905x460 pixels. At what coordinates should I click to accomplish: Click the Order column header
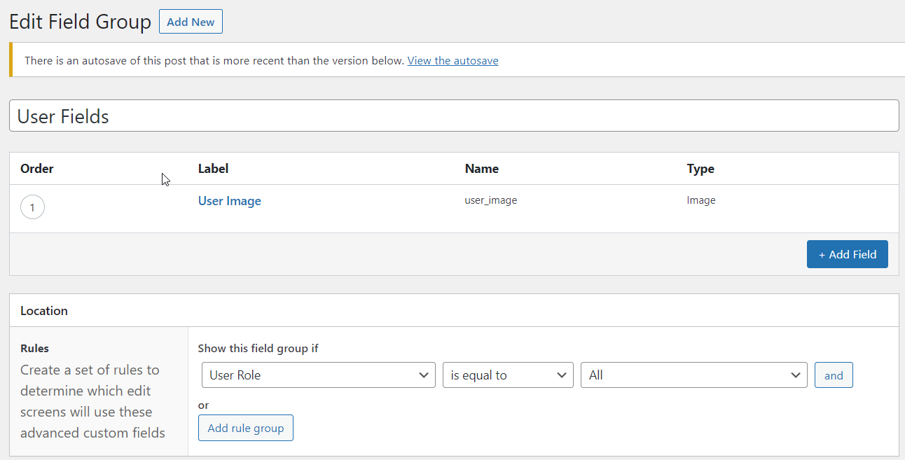coord(37,169)
